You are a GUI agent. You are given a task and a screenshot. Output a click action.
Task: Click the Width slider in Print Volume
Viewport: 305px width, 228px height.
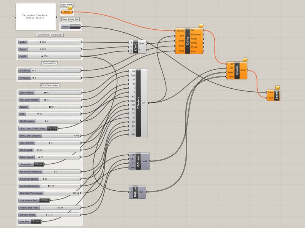(50, 42)
